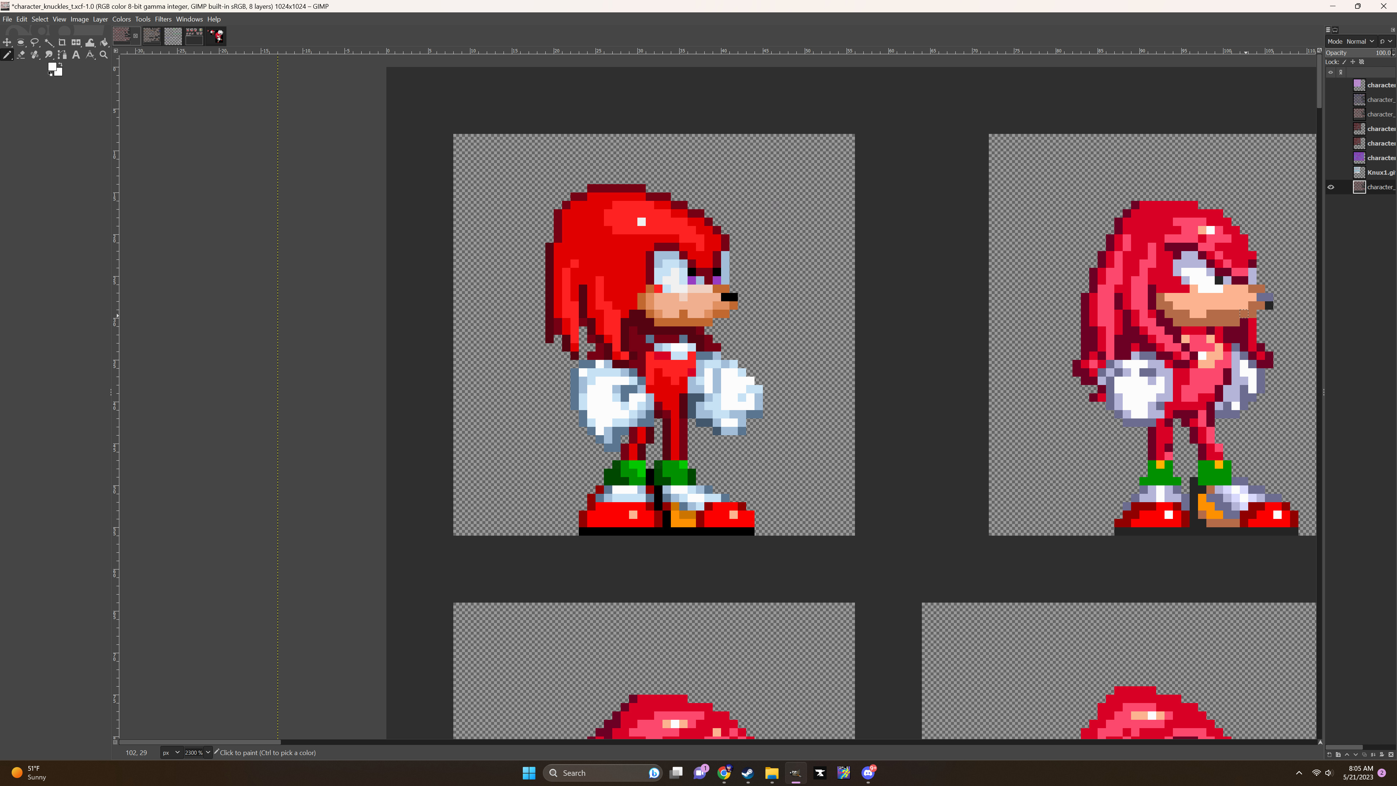Image resolution: width=1397 pixels, height=786 pixels.
Task: Select the Heal tool
Action: (35, 55)
